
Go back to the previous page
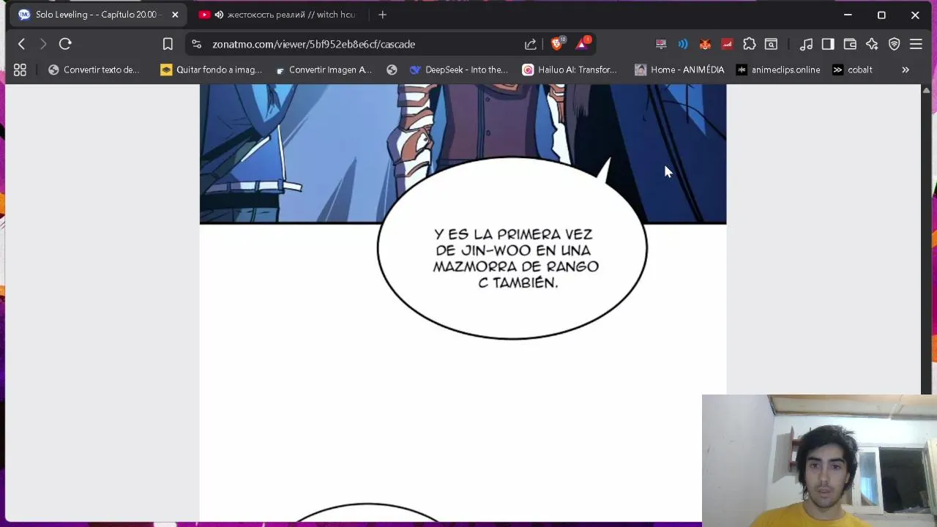21,44
